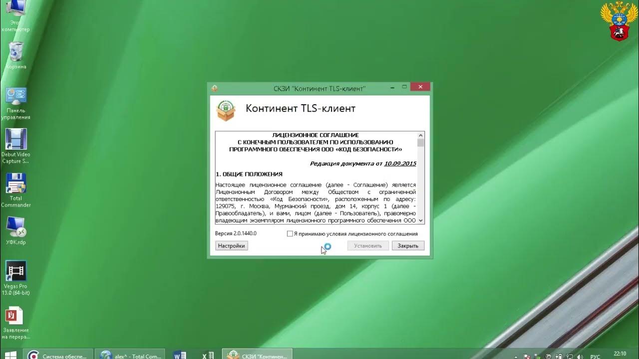Screen dimensions: 639x359
Task: Close the installer via red X
Action: tap(420, 87)
